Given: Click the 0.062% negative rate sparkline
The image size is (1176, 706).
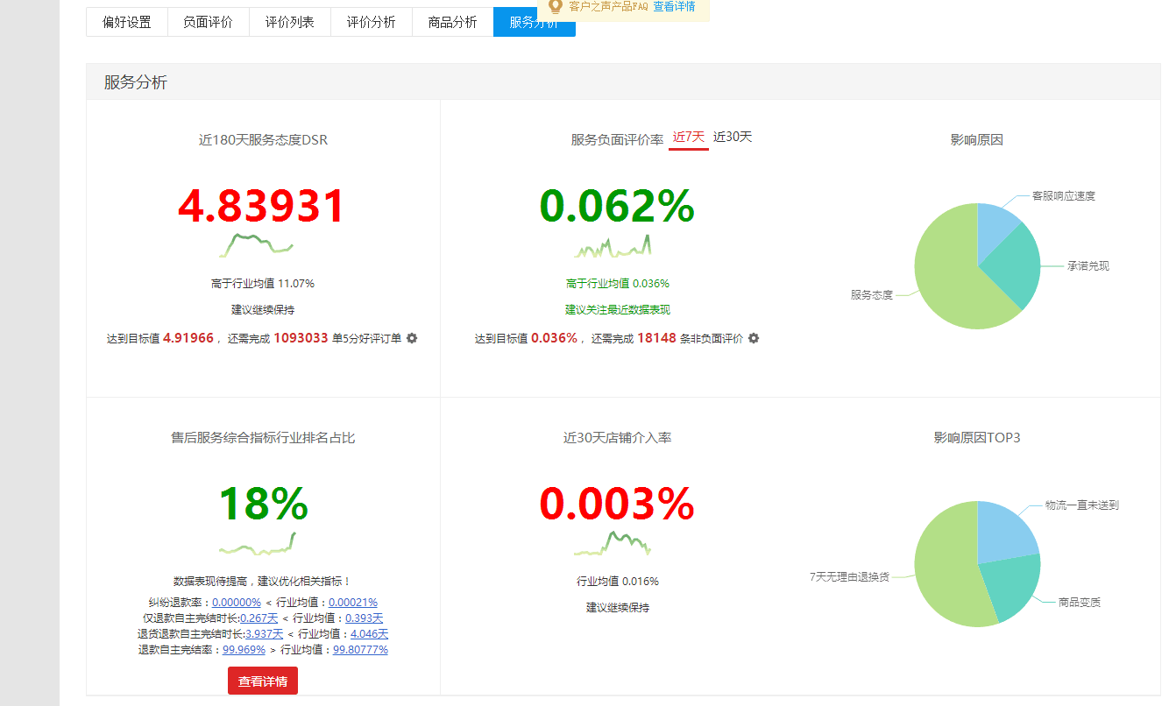Looking at the screenshot, I should [x=613, y=246].
